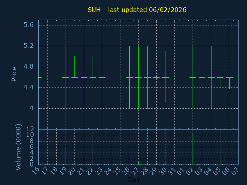Click the 5.6 price tick label
Screen dimensions: 247x185
tap(29, 25)
